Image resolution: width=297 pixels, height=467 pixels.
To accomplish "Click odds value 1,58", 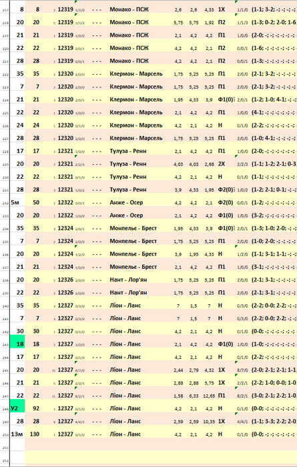I will [178, 396].
